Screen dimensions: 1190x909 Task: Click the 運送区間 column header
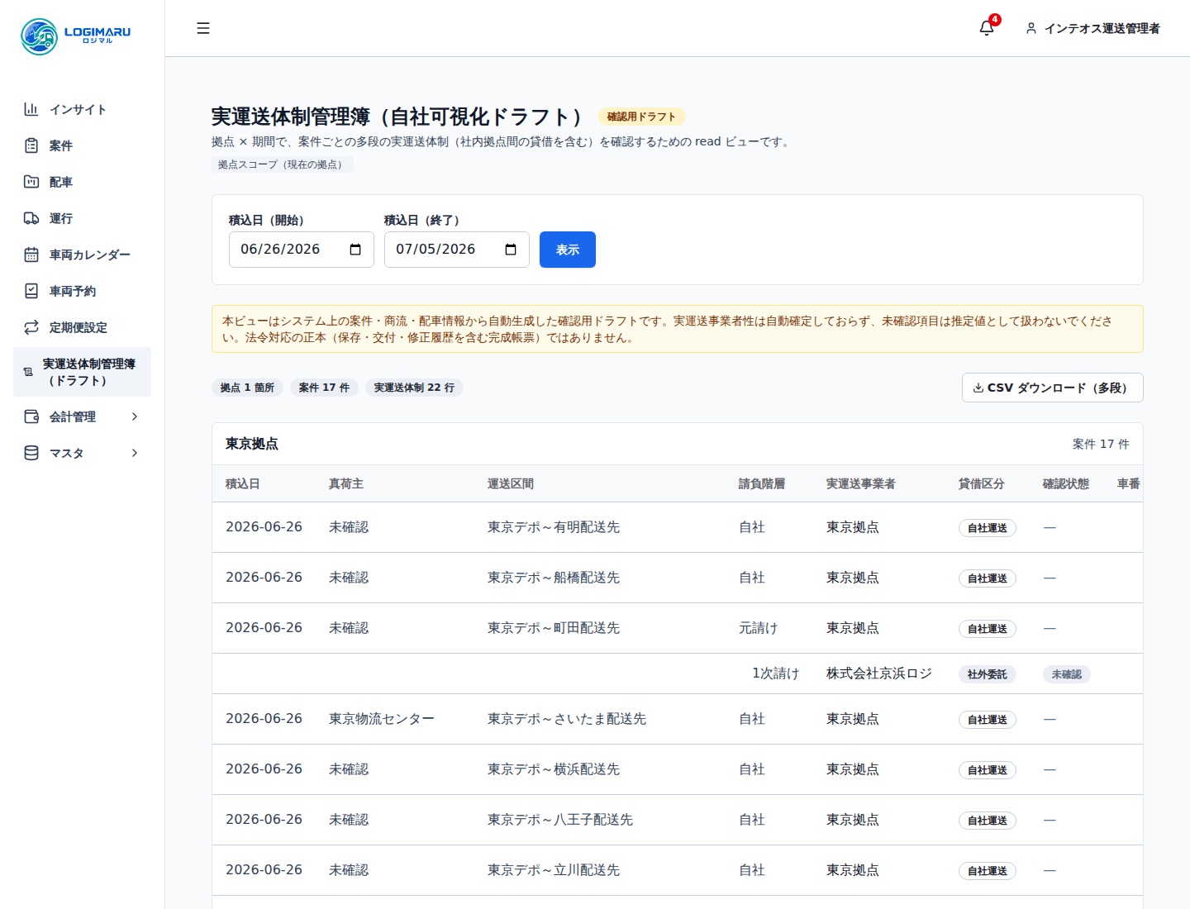pos(511,483)
